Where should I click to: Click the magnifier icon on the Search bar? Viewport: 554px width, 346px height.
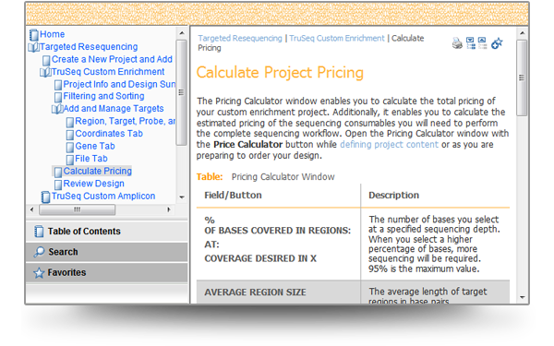pos(39,252)
